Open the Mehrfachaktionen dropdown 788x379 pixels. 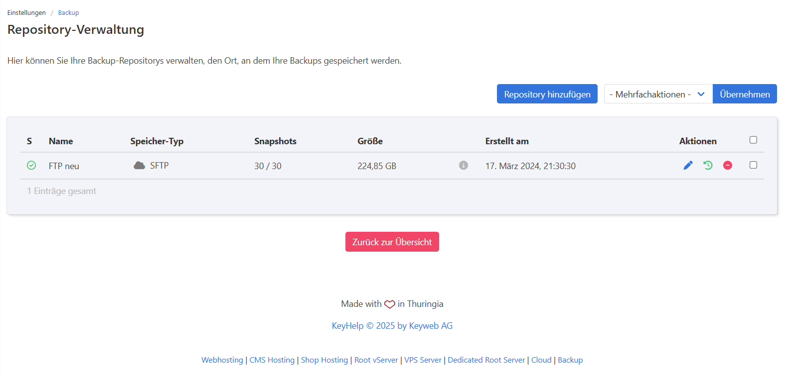[658, 94]
